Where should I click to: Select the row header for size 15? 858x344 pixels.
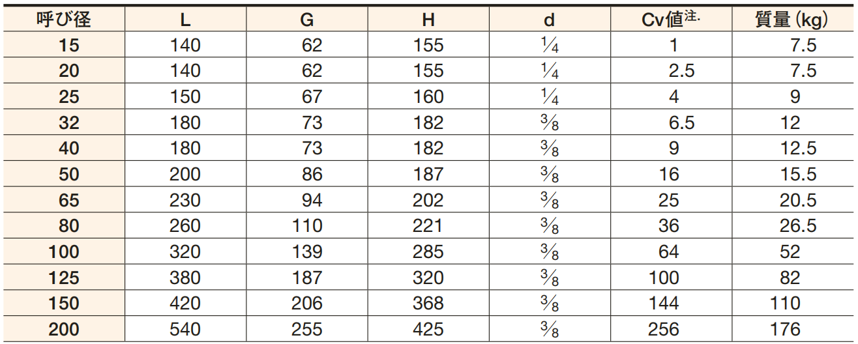[64, 45]
